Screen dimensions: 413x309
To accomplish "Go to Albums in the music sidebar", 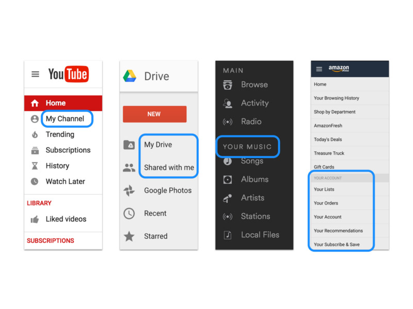I will click(255, 180).
